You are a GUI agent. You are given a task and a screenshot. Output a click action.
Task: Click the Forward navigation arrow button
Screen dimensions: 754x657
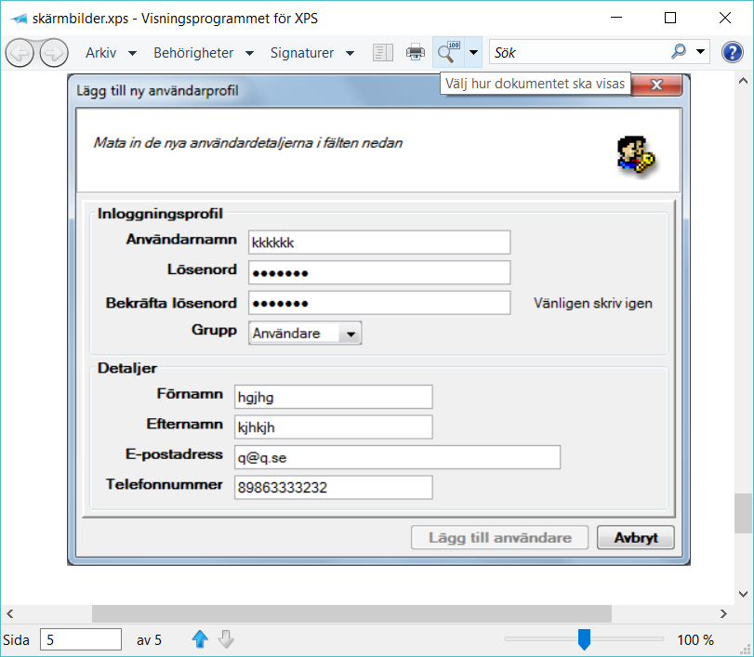(x=53, y=53)
